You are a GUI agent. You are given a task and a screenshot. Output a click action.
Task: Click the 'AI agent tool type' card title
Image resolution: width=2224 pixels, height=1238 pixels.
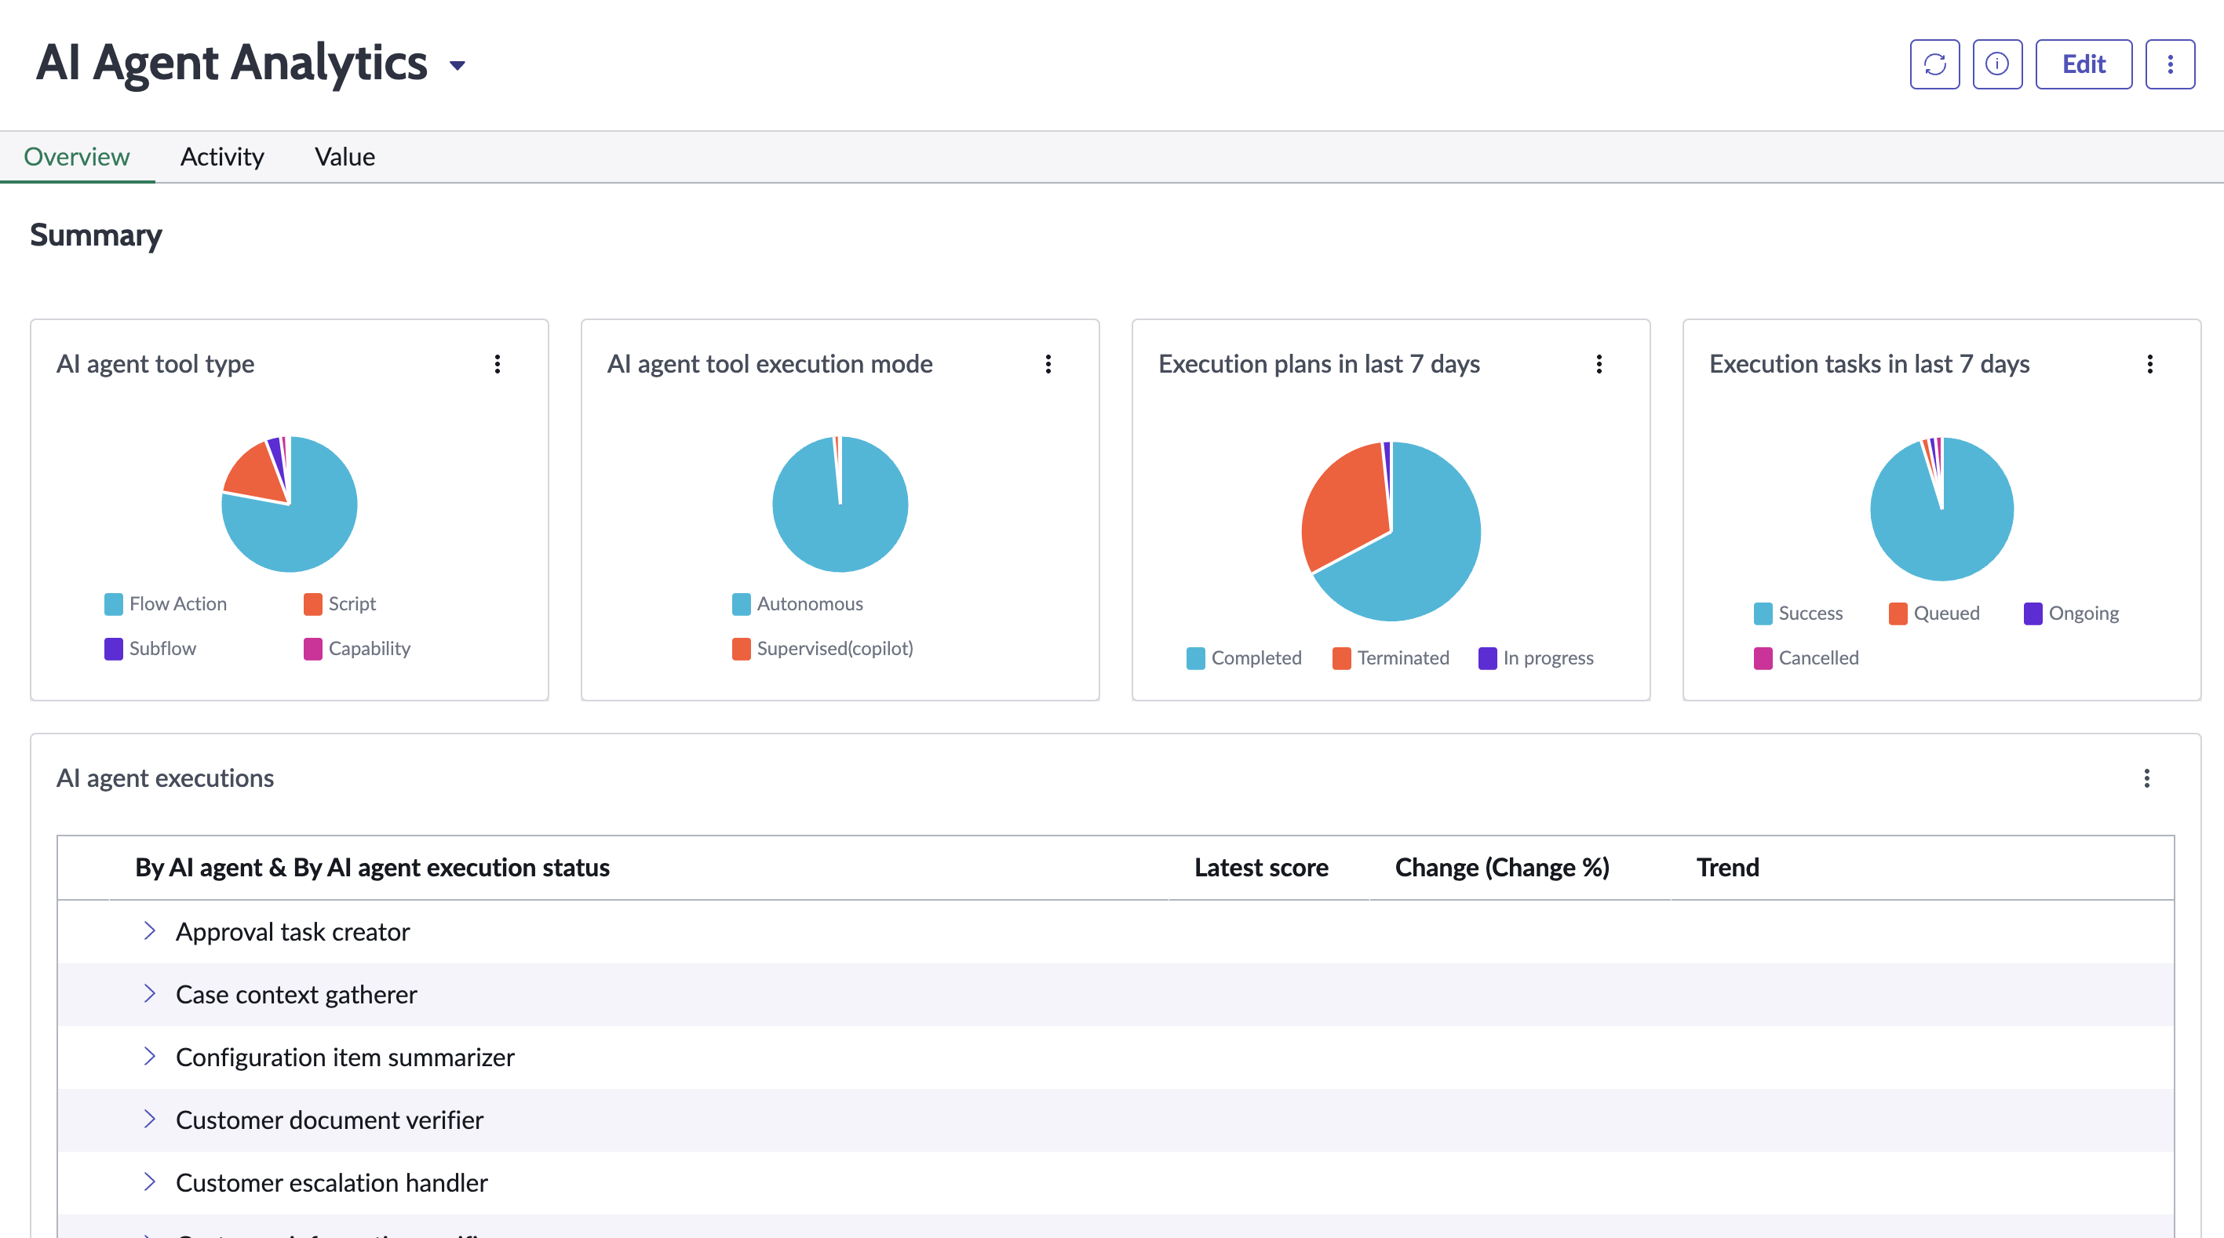pos(155,364)
